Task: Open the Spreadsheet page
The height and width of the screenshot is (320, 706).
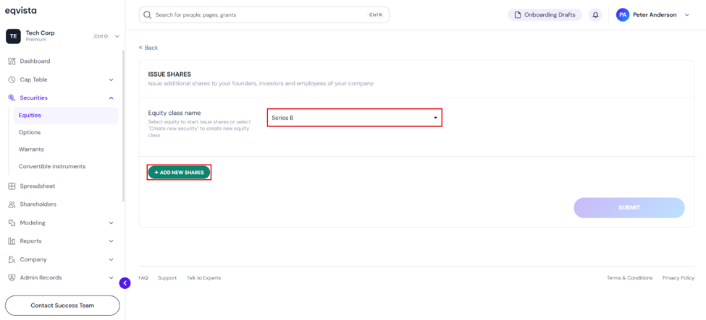Action: tap(38, 186)
